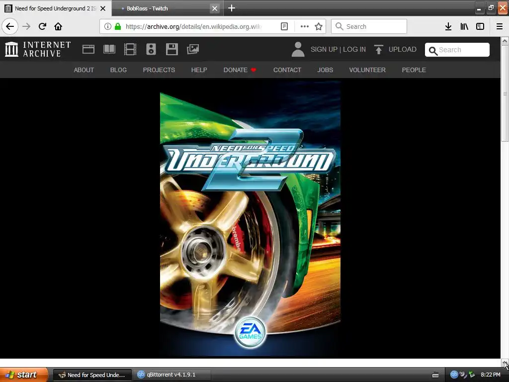509x382 pixels.
Task: Open the PEOPLE link
Action: (x=414, y=70)
